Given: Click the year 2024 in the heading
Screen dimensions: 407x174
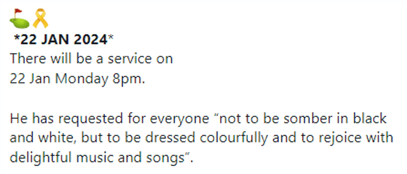Looking at the screenshot, I should [x=91, y=40].
